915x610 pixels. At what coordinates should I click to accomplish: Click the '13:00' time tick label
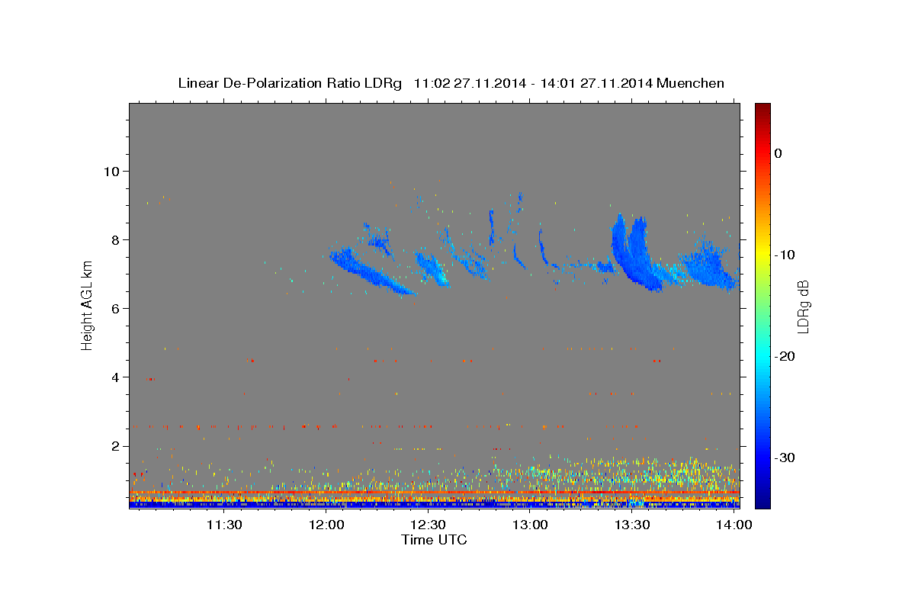[x=531, y=525]
